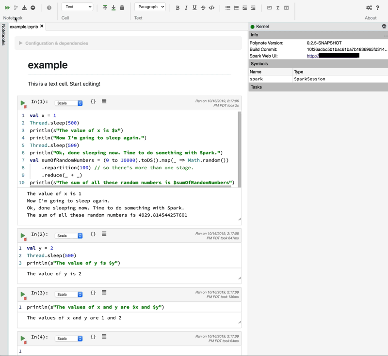The width and height of the screenshot is (388, 356).
Task: Delete the cell with the trash icon
Action: pyautogui.click(x=122, y=8)
